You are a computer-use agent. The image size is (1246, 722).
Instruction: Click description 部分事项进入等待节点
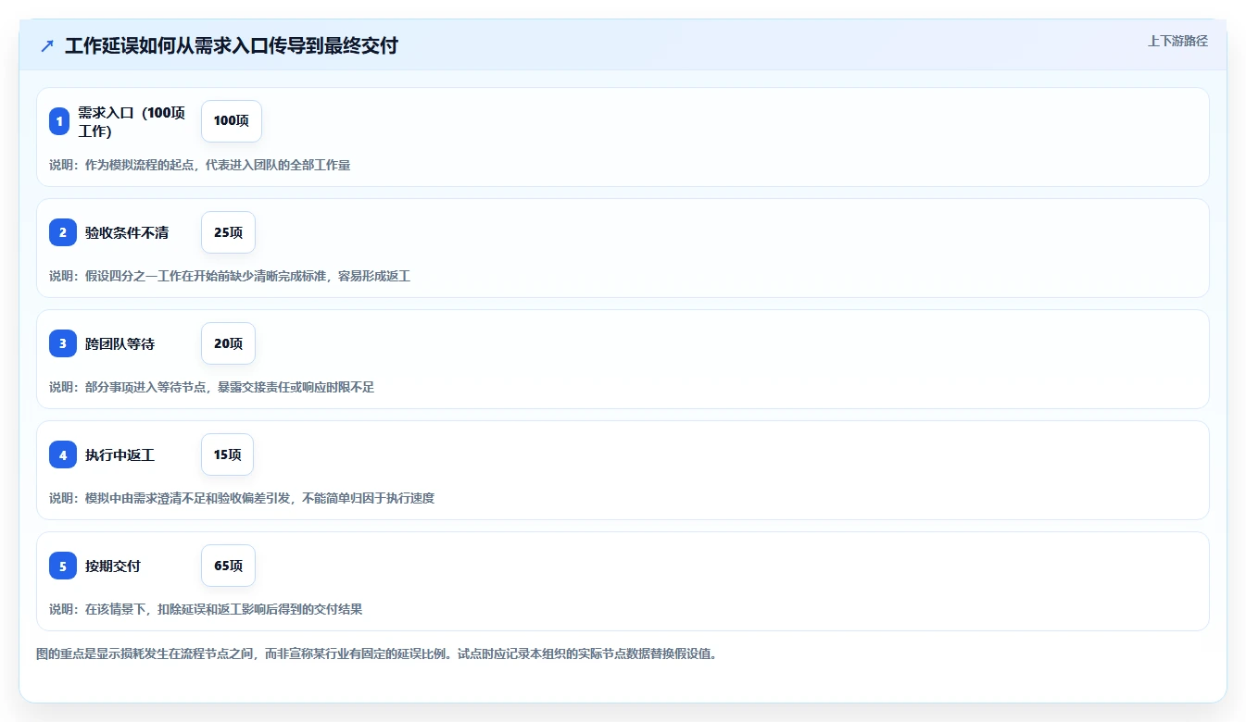[x=212, y=387]
